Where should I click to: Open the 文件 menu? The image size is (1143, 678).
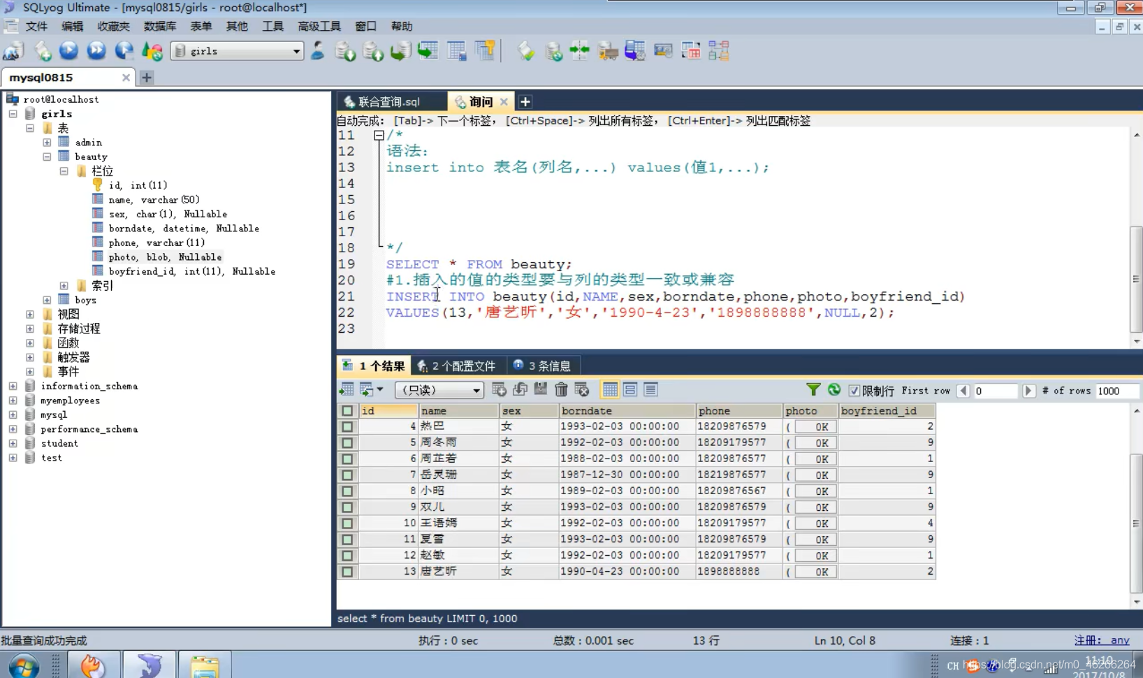[36, 26]
